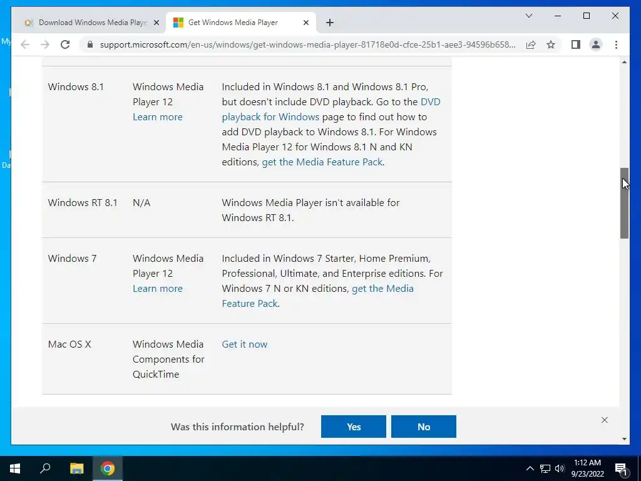Close the Download Windows Media Player tab
Image resolution: width=641 pixels, height=481 pixels.
[x=156, y=23]
